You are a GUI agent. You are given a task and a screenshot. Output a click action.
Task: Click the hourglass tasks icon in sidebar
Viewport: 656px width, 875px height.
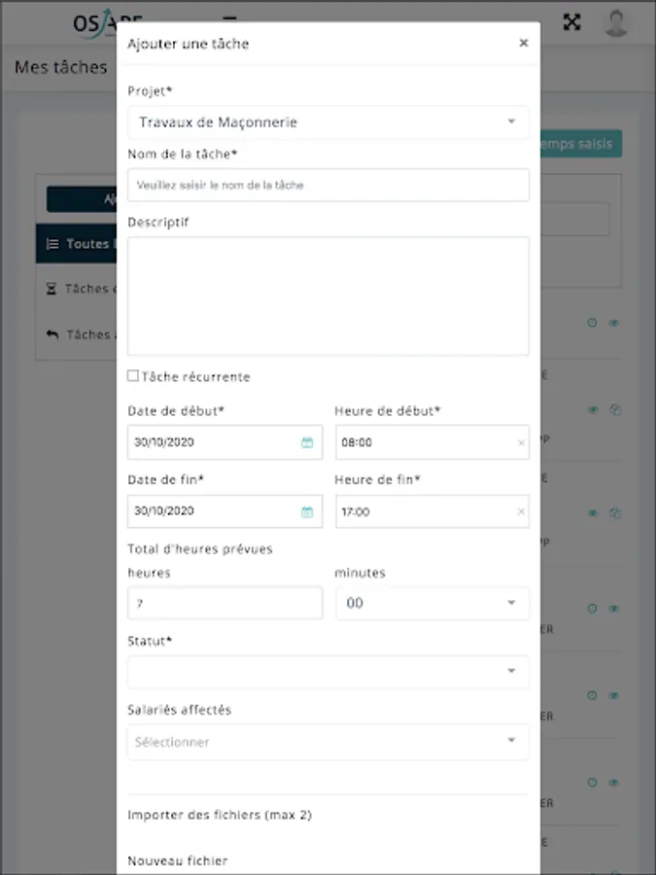(52, 289)
